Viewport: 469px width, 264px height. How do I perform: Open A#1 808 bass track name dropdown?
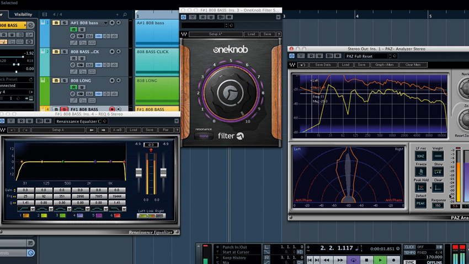pos(105,23)
